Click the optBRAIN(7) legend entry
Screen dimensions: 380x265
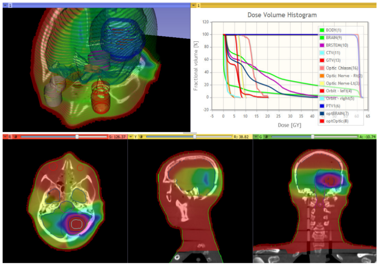pyautogui.click(x=337, y=114)
